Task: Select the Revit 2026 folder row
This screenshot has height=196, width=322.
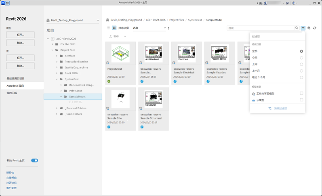Action: (73, 73)
